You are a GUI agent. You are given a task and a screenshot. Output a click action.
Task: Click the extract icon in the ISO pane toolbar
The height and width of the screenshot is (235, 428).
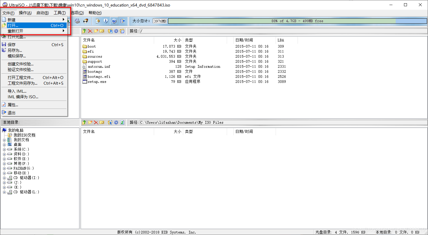tap(110, 31)
